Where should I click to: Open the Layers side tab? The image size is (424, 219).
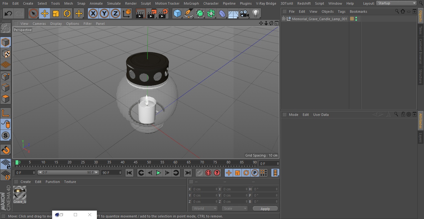click(x=421, y=138)
